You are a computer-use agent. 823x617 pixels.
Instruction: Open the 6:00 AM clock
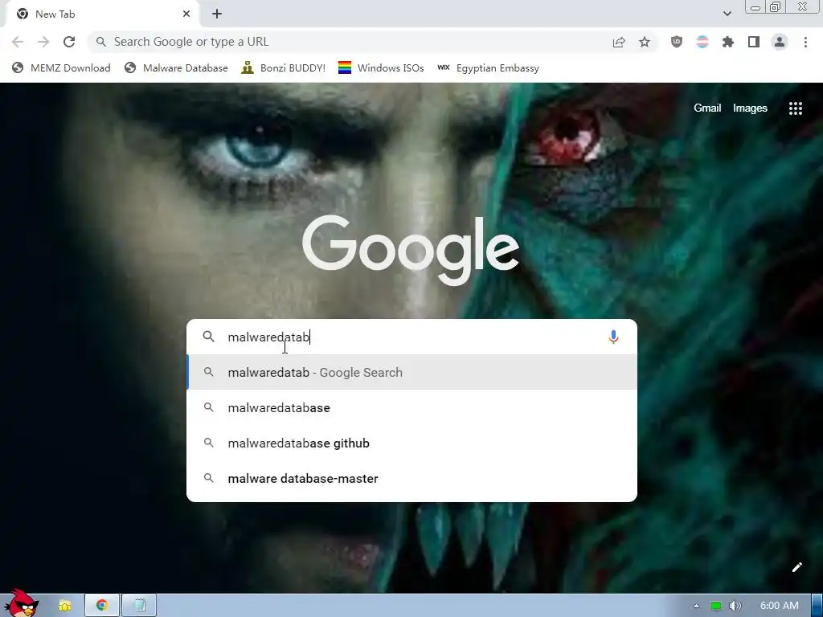pyautogui.click(x=779, y=606)
